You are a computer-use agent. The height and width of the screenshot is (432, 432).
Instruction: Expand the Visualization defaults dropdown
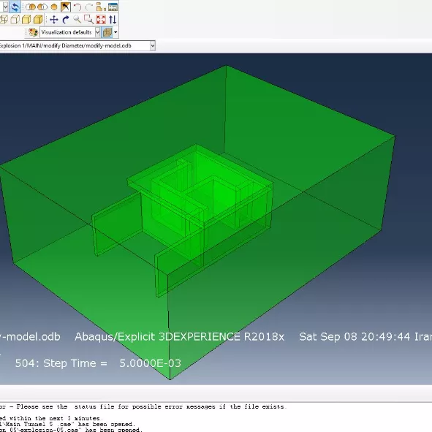(x=97, y=32)
